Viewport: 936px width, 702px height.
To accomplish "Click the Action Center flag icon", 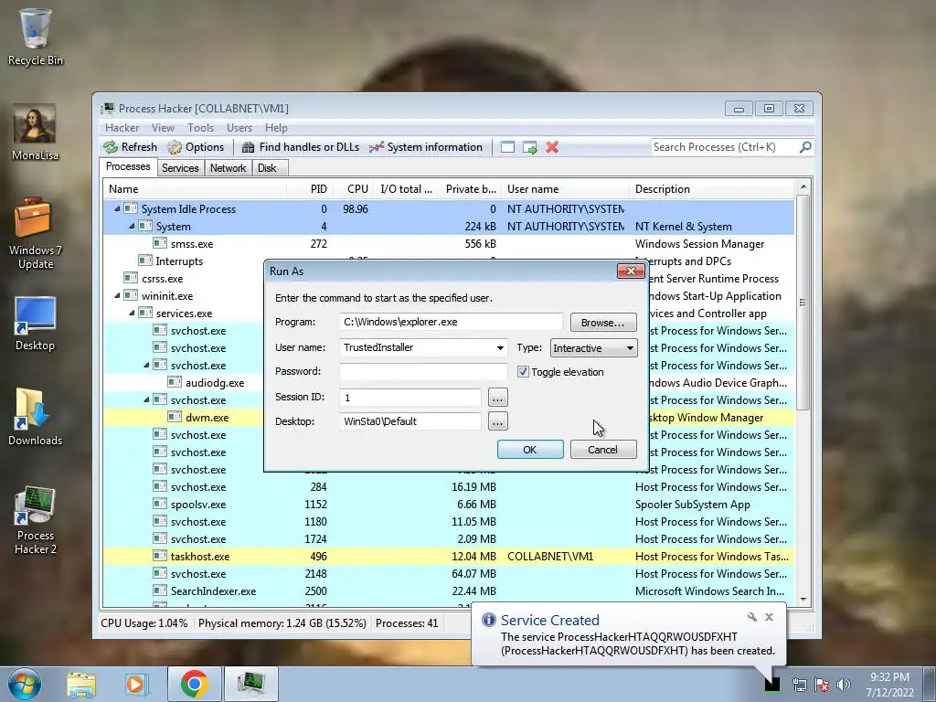I will (822, 685).
